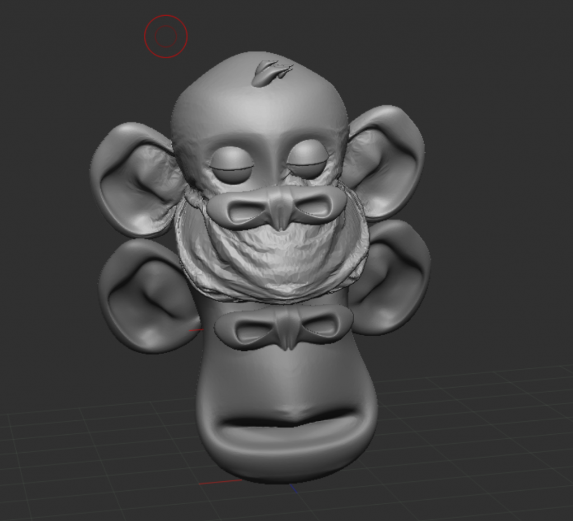This screenshot has width=573, height=521.
Task: Click the chin below the mouth
Action: [285, 453]
